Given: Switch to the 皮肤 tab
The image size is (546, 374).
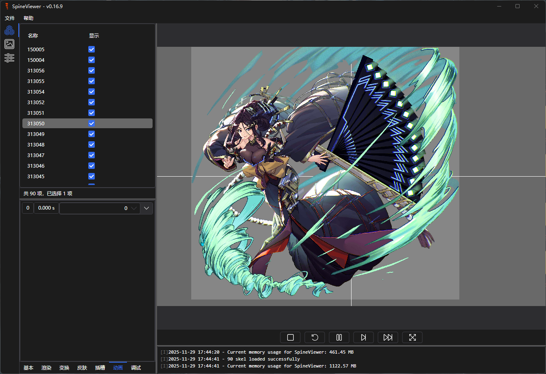Looking at the screenshot, I should [82, 368].
